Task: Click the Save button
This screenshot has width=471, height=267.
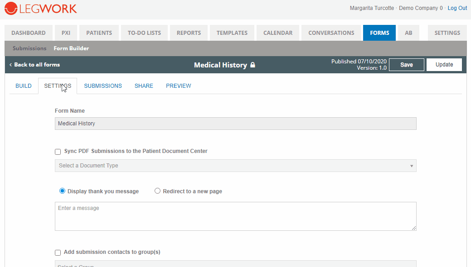Action: pos(407,65)
